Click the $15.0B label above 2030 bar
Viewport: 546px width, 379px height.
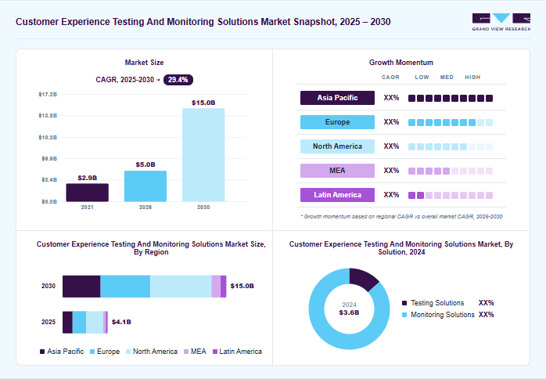203,103
